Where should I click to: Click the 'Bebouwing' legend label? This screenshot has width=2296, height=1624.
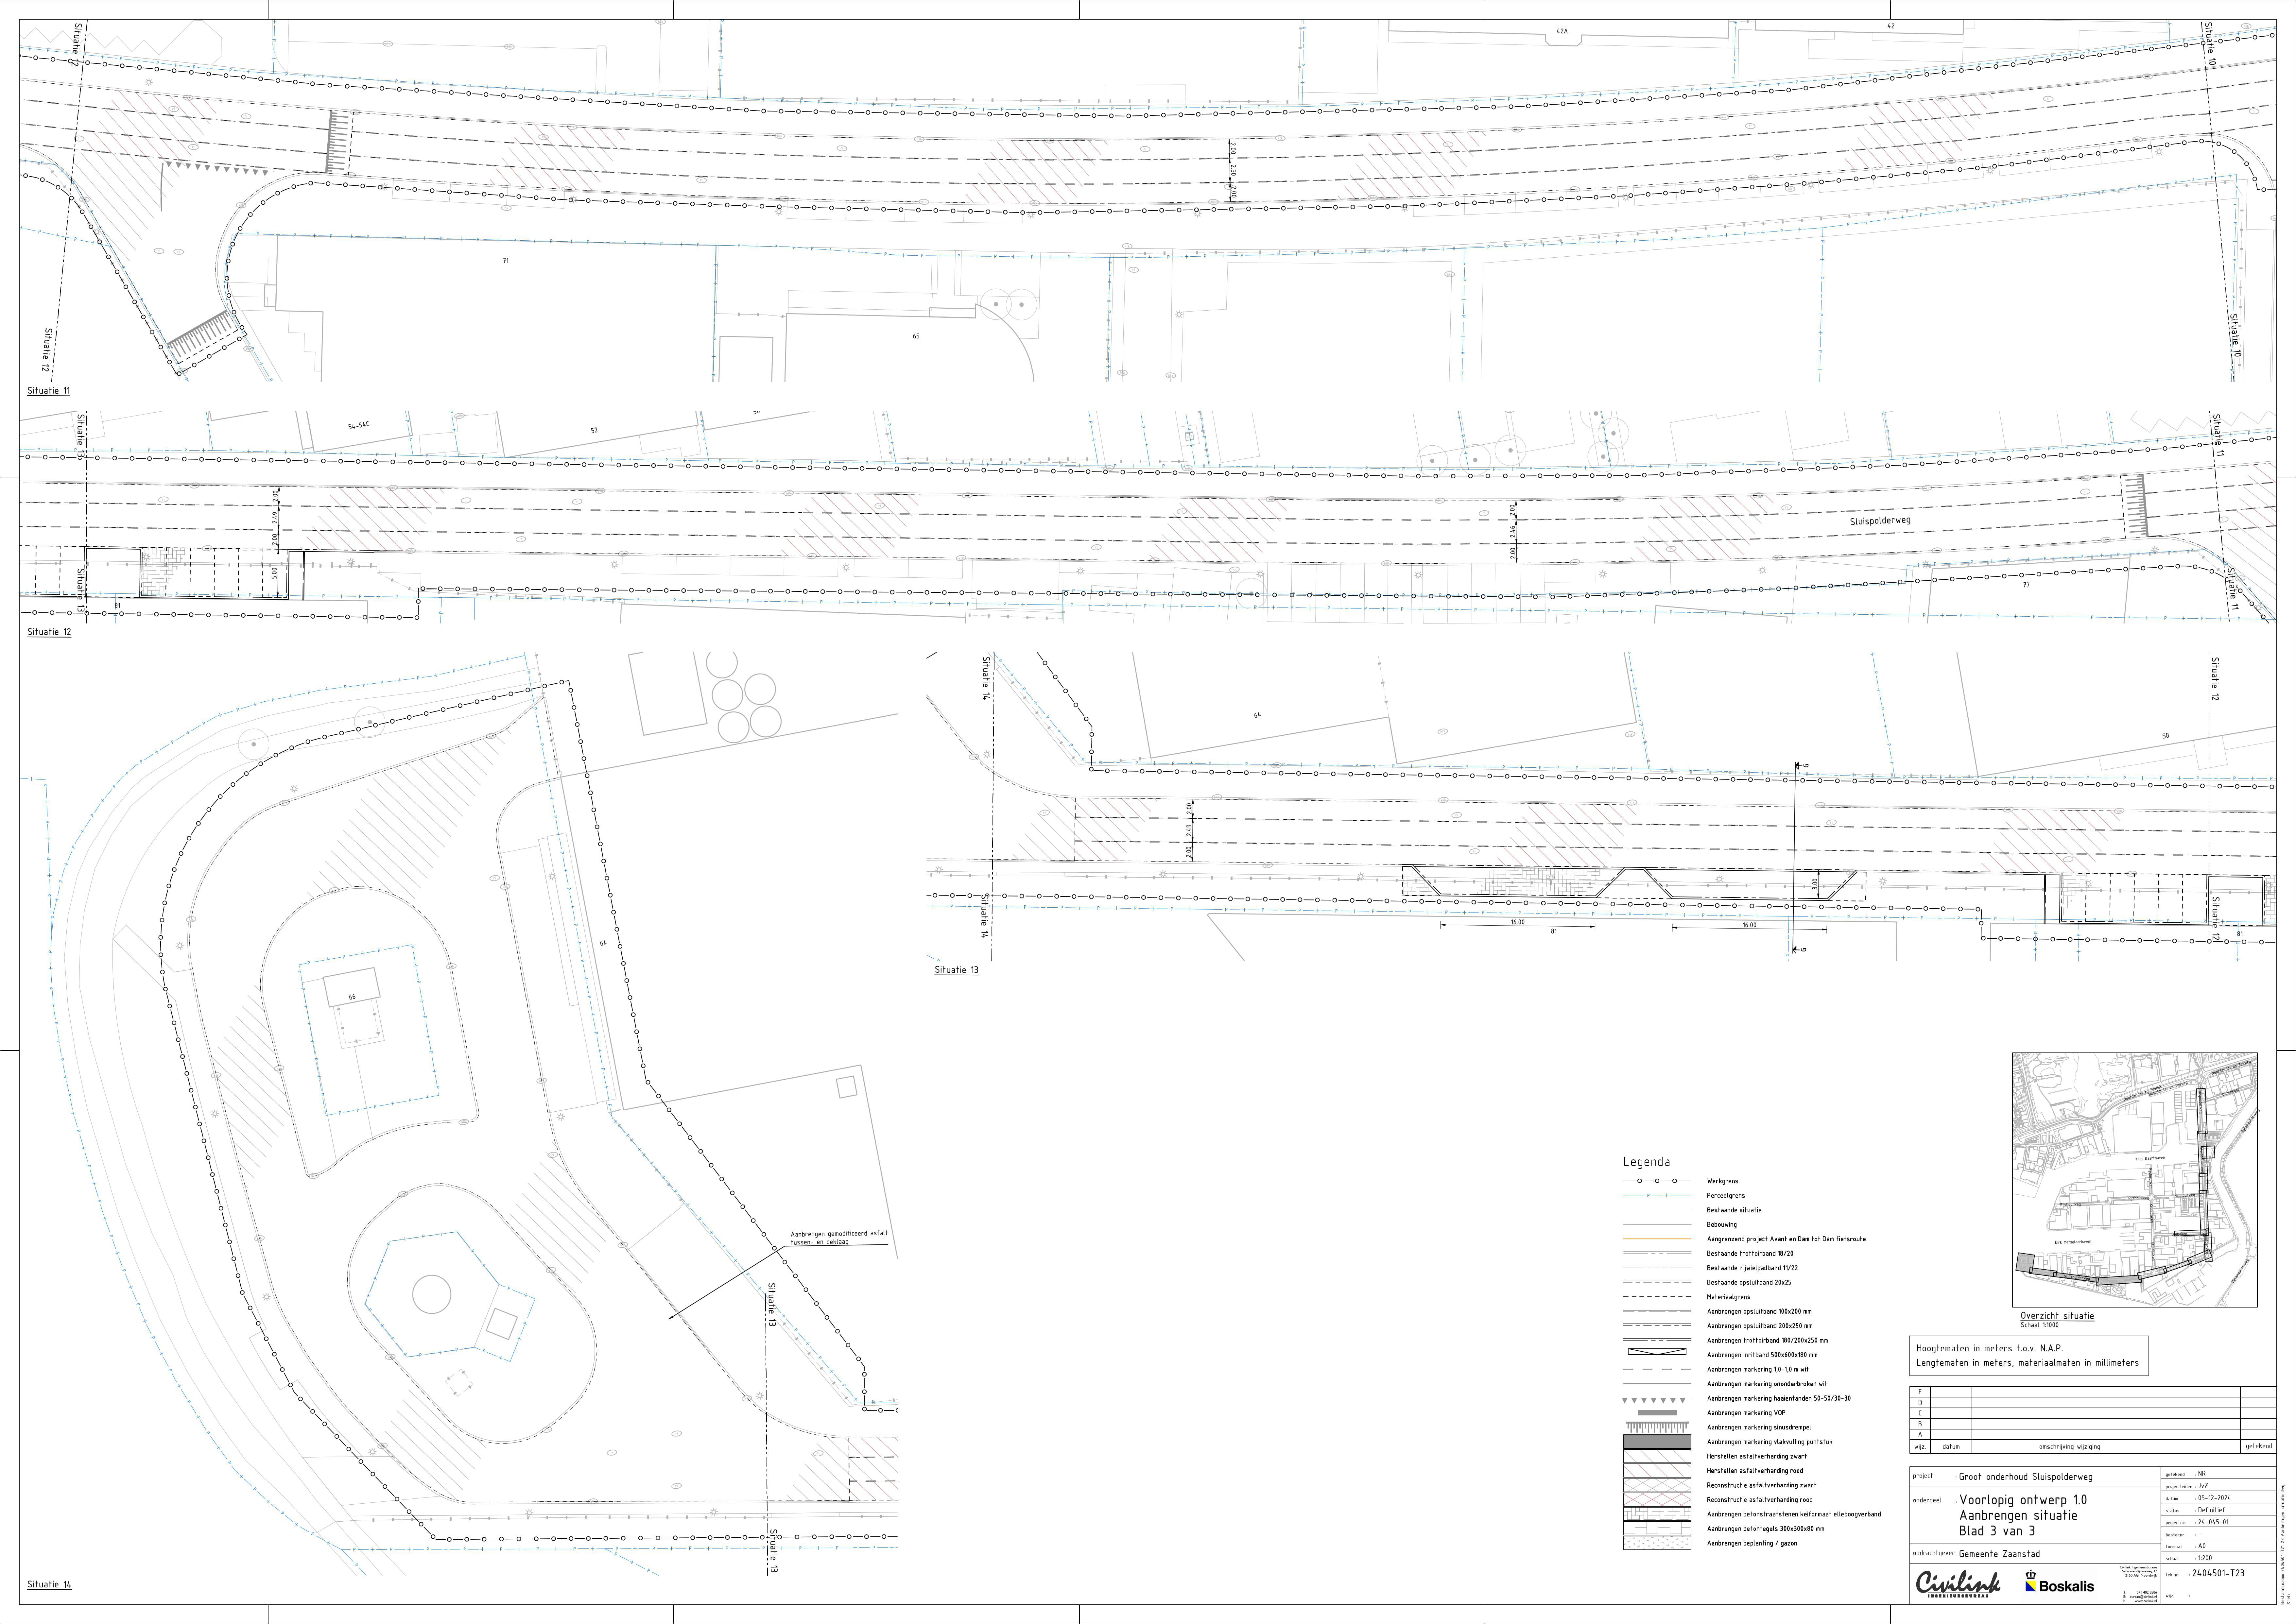click(1722, 1225)
